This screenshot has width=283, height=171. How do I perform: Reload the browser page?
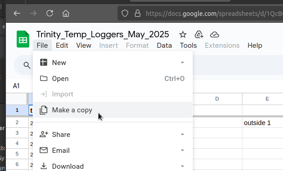50,13
